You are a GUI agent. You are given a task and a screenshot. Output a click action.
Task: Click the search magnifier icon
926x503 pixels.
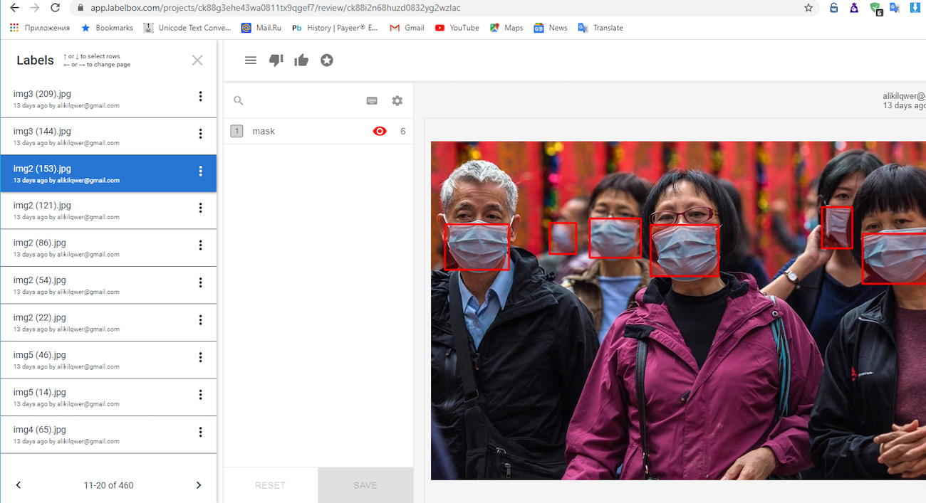coord(239,101)
